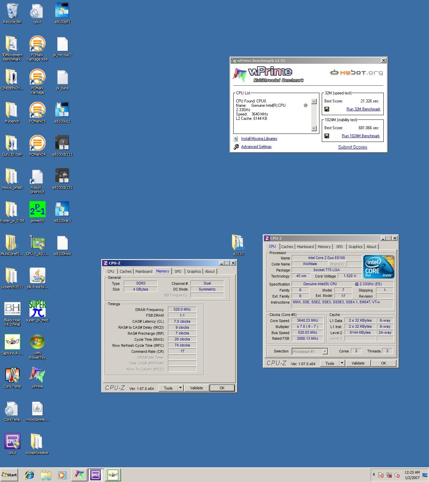The height and width of the screenshot is (482, 429).
Task: Open Caches tab in CPU-Z CPU window
Action: tap(287, 247)
